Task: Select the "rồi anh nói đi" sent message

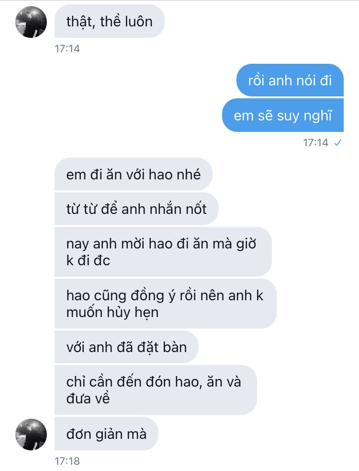Action: point(290,80)
